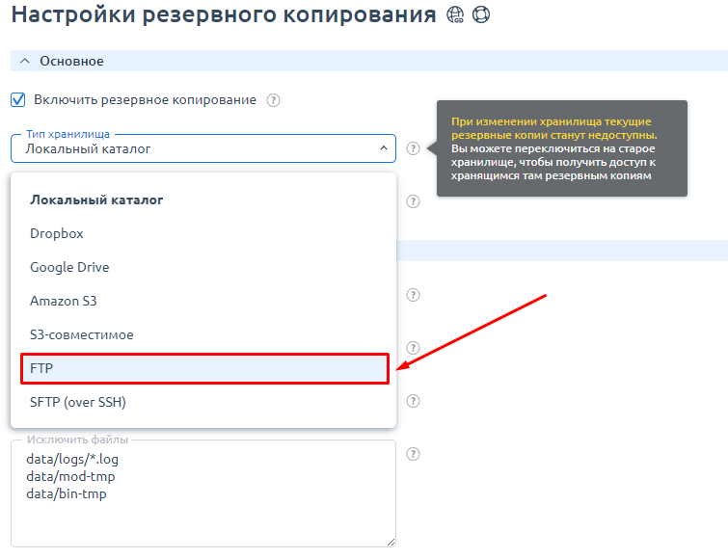Click the lifebuoy icon beside the page title
The width and height of the screenshot is (728, 559).
481,16
